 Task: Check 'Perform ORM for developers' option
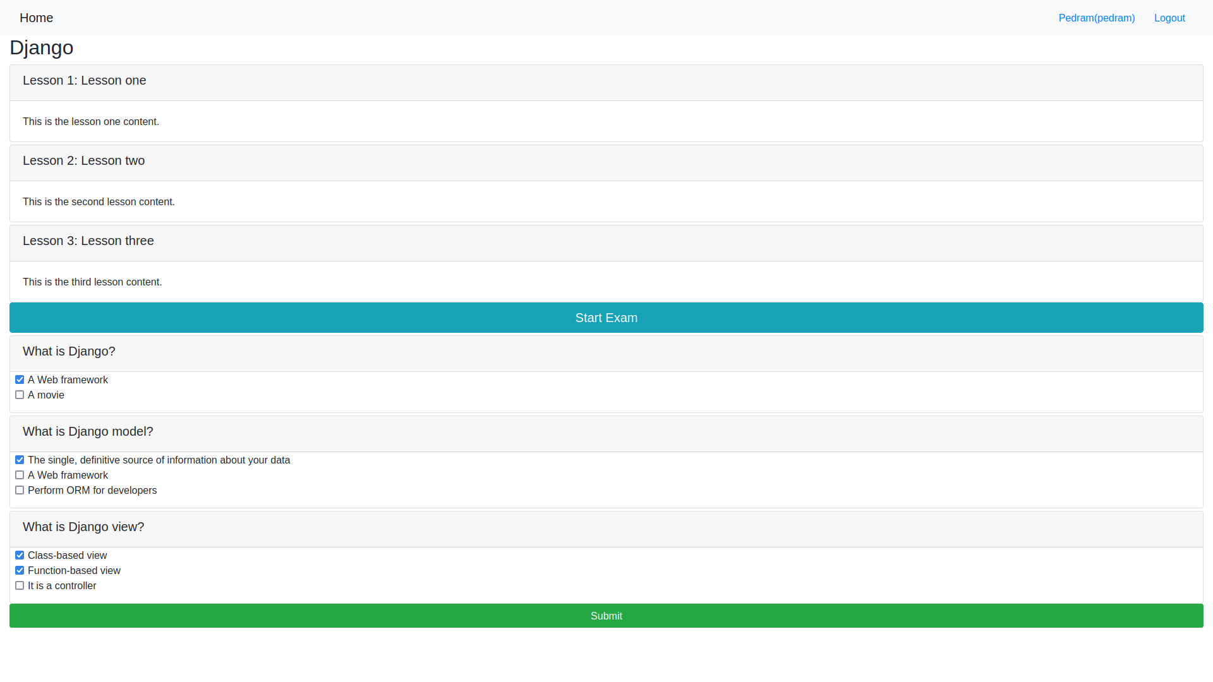(20, 490)
